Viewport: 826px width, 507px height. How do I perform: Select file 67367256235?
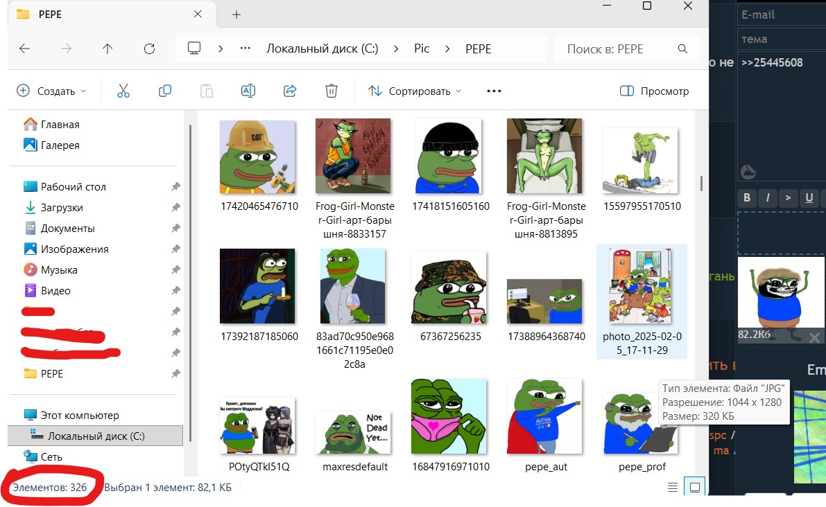tap(450, 296)
